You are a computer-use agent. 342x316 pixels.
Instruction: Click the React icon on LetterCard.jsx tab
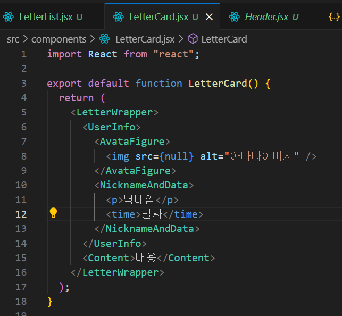point(119,17)
